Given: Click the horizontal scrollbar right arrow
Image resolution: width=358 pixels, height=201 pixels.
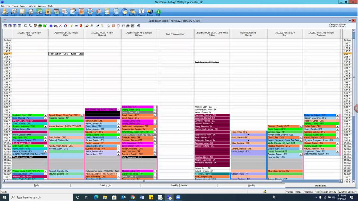Looking at the screenshot, I should pos(341,181).
